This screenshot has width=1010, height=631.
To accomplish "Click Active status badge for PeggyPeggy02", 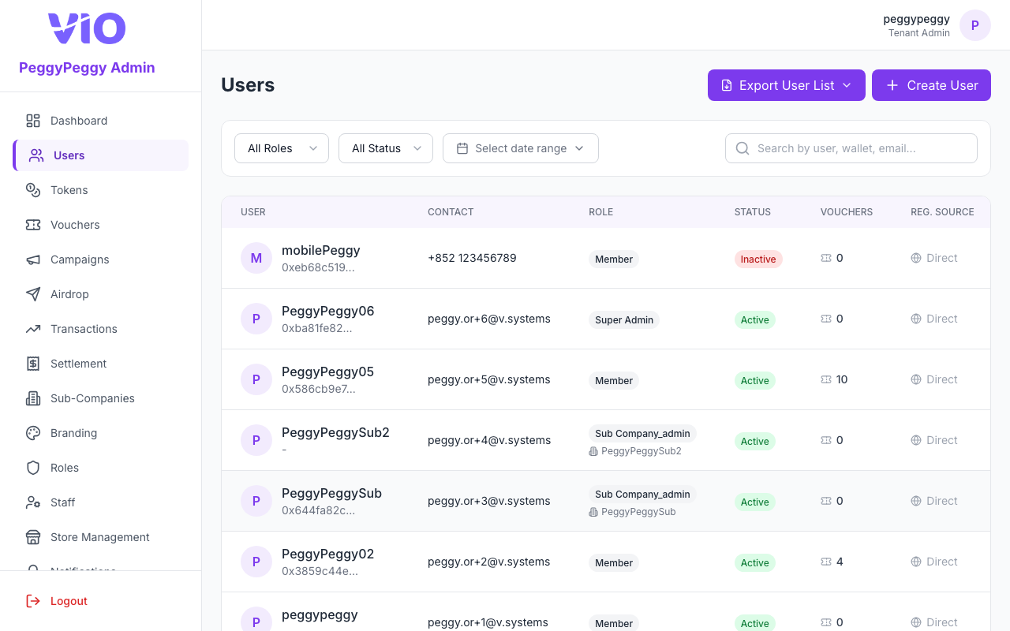I will [x=755, y=562].
